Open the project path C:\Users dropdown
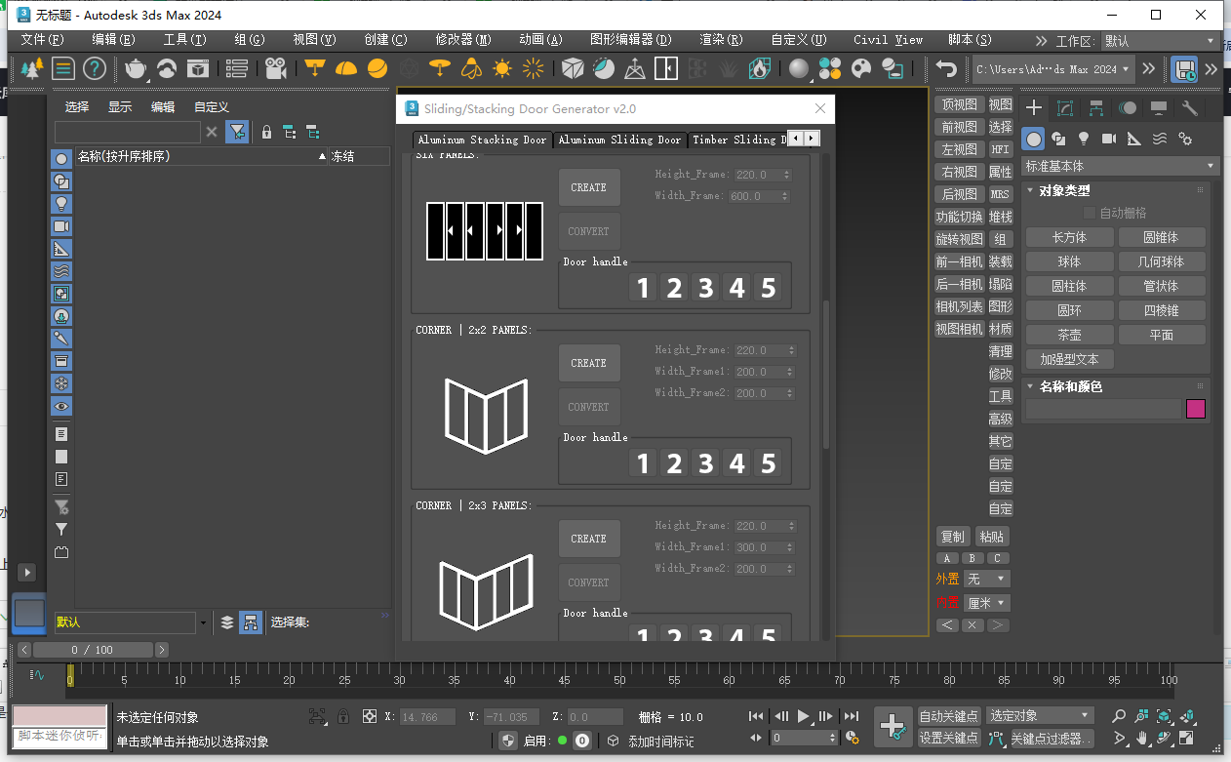Image resolution: width=1231 pixels, height=762 pixels. pos(1053,69)
